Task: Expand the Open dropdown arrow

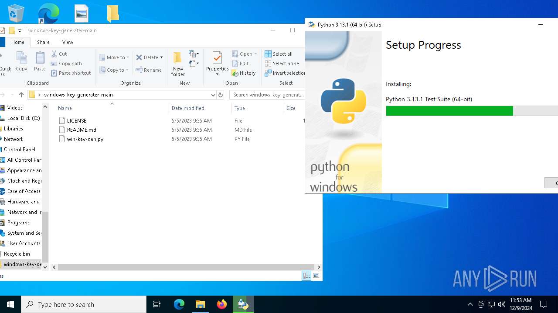Action: point(255,54)
